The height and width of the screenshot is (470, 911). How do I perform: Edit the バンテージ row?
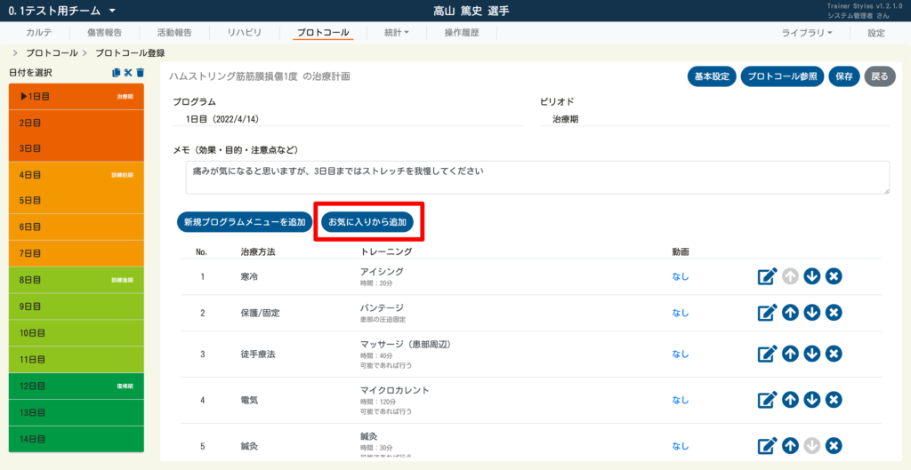[x=767, y=313]
